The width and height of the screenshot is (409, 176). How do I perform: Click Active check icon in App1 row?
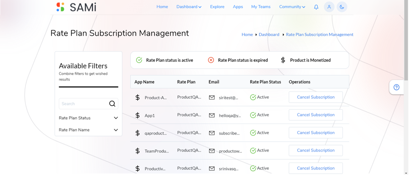tap(253, 115)
